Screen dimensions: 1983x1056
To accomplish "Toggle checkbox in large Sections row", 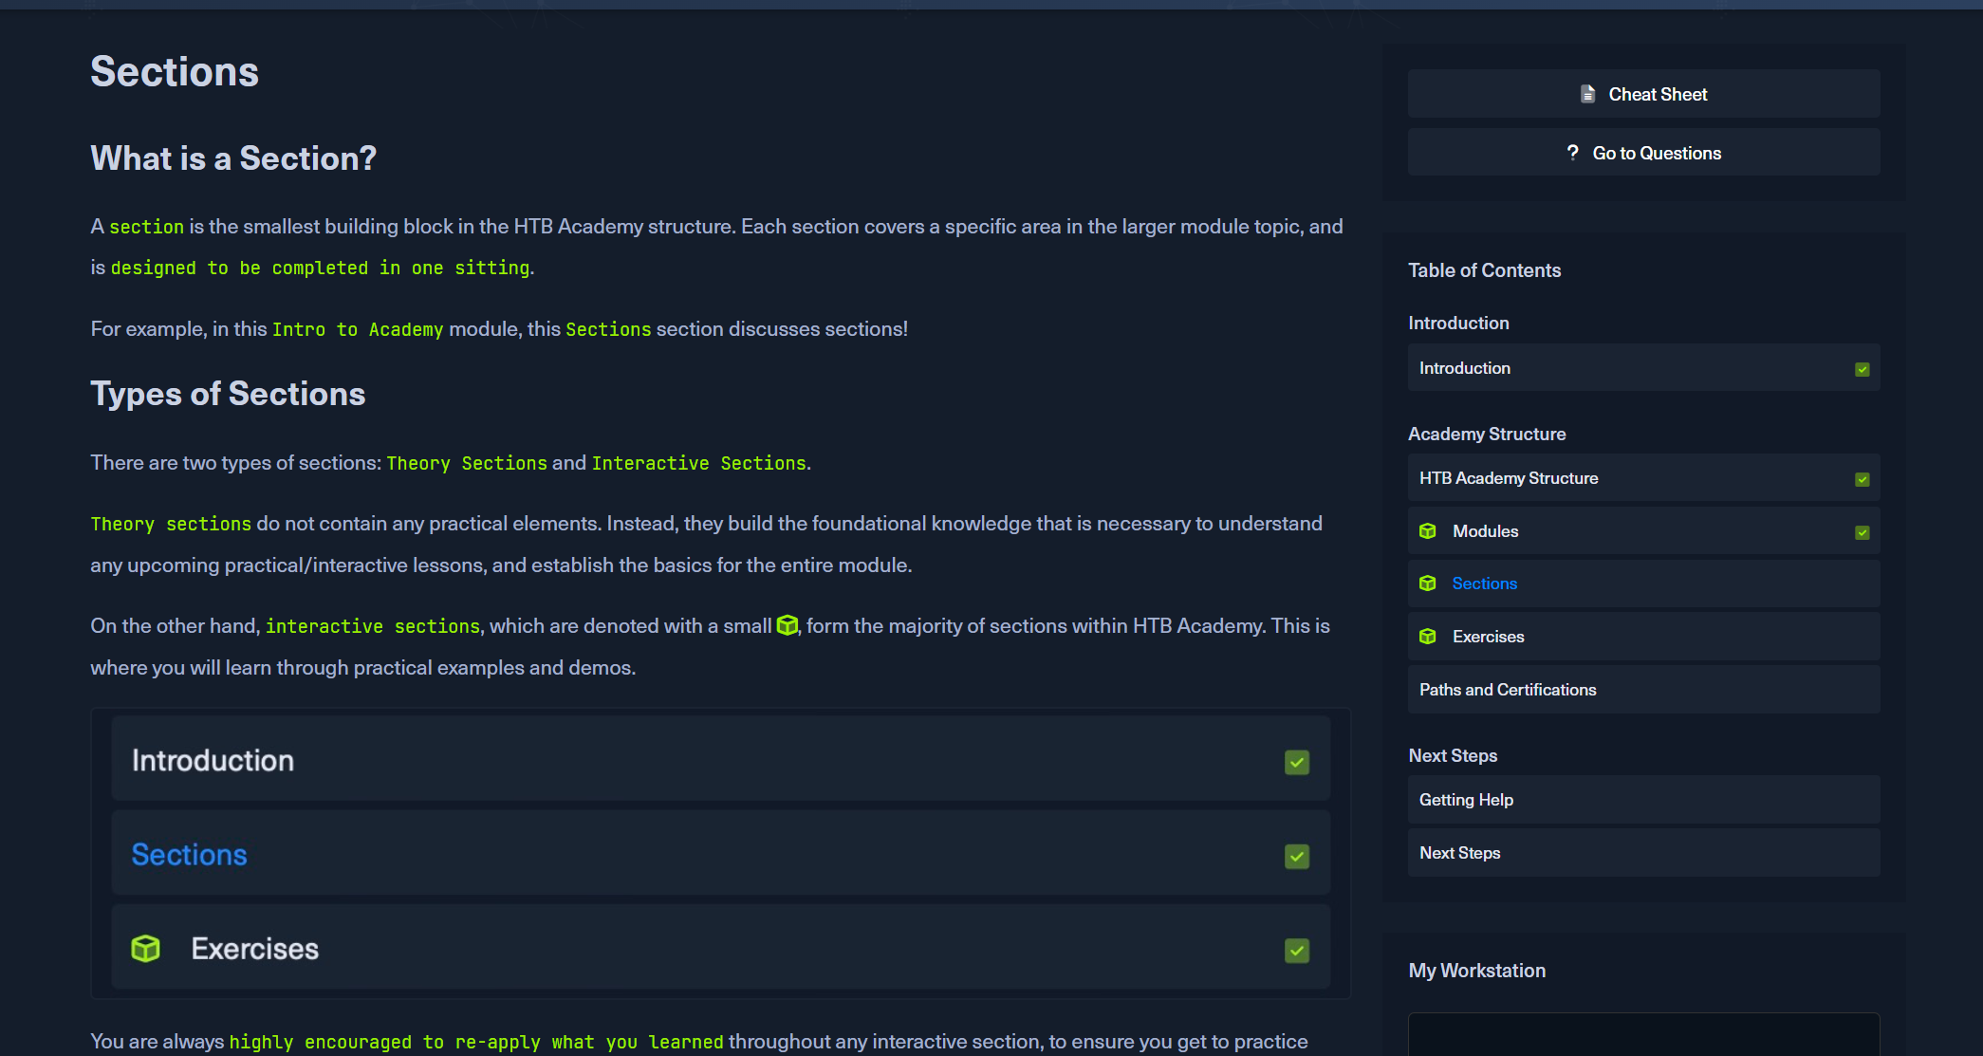I will [1296, 856].
